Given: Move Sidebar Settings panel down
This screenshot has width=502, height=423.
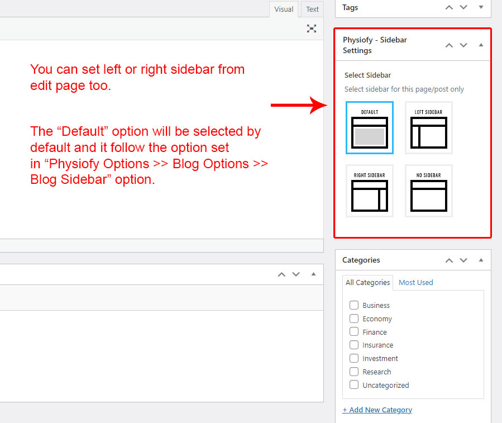Looking at the screenshot, I should [463, 45].
